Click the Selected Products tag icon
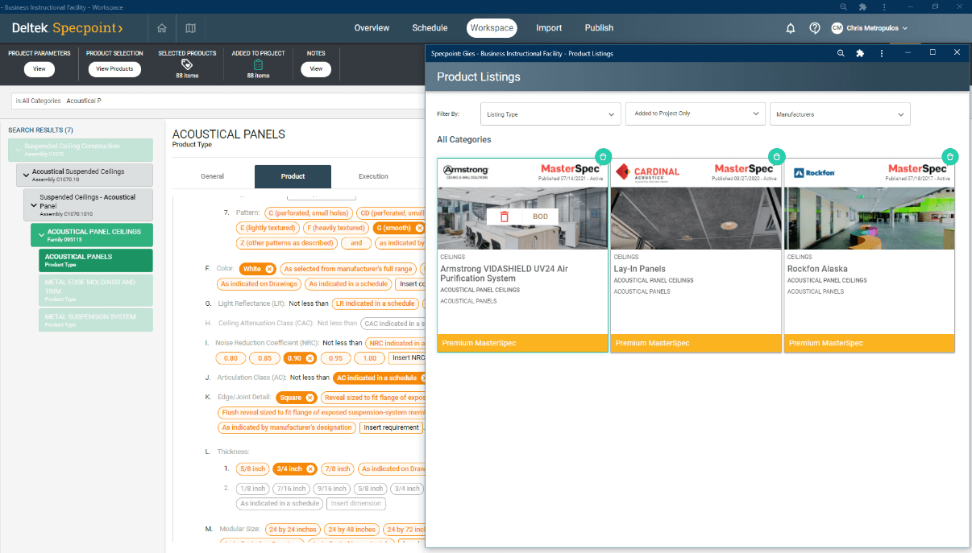The image size is (972, 553). (187, 64)
